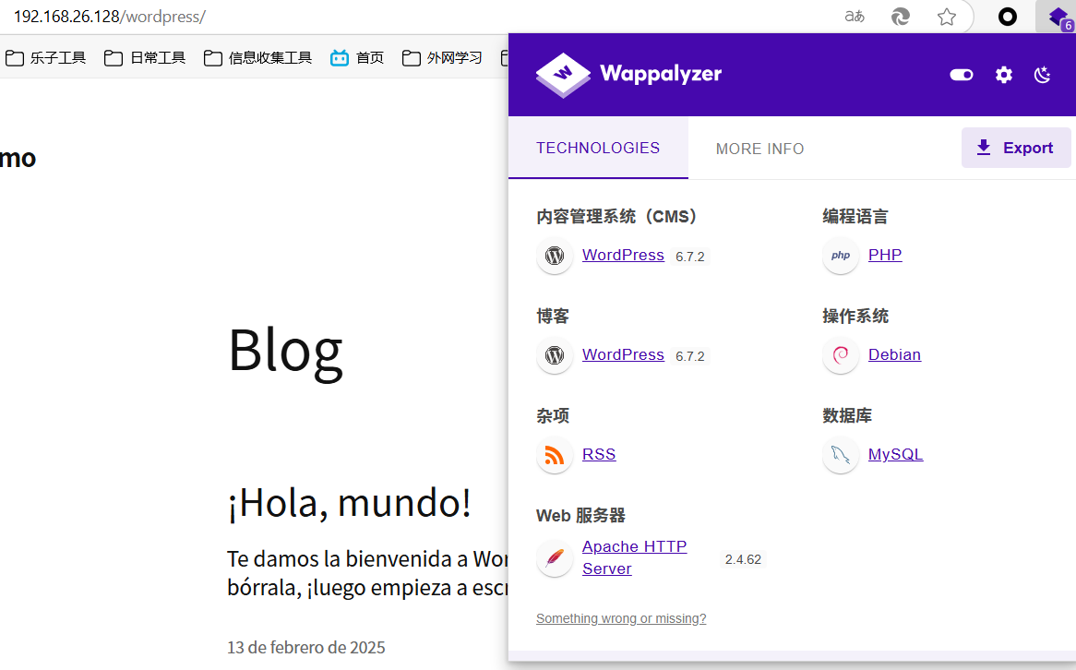The height and width of the screenshot is (670, 1076).
Task: Open the PHP link
Action: pos(885,255)
